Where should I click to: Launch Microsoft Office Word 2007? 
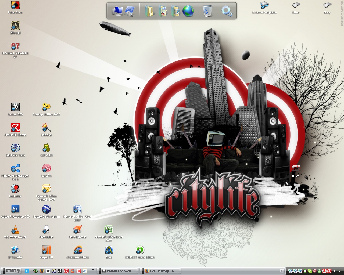point(78,209)
